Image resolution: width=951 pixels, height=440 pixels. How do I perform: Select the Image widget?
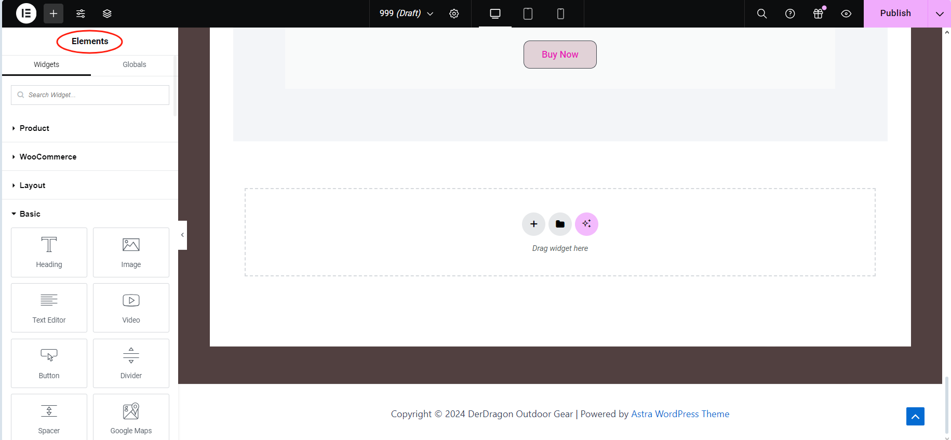(x=131, y=252)
